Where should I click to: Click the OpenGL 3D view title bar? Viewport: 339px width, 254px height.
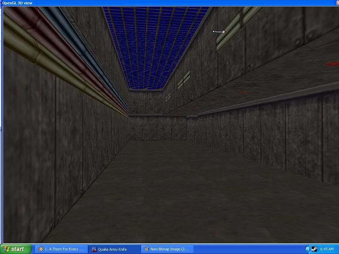(138, 3)
